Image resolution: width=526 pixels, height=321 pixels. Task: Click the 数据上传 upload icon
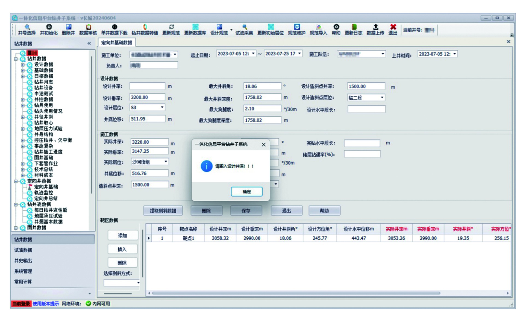click(x=376, y=27)
